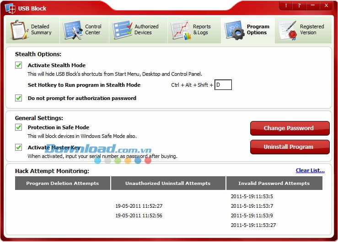Click the Detailed Summary clipboard icon
Screen dimensions: 338x242
click(19, 30)
